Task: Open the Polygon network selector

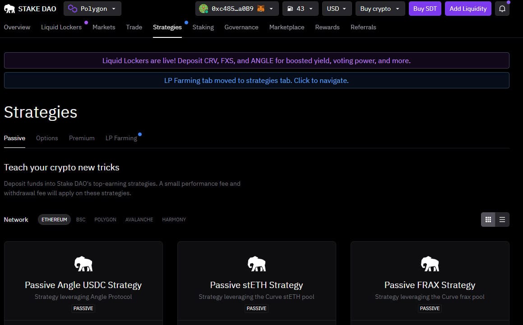Action: (92, 8)
